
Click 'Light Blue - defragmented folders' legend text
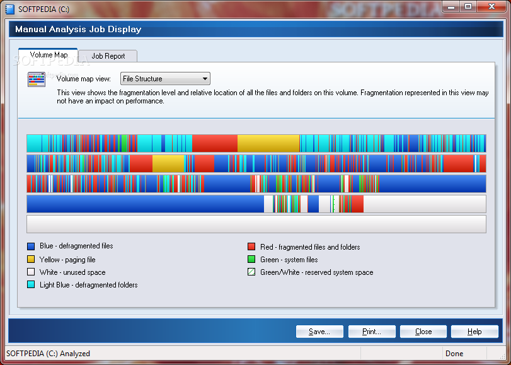coord(89,285)
